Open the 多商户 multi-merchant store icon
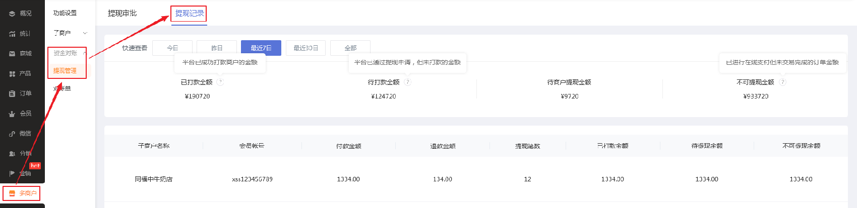Image resolution: width=857 pixels, height=208 pixels. coord(12,193)
